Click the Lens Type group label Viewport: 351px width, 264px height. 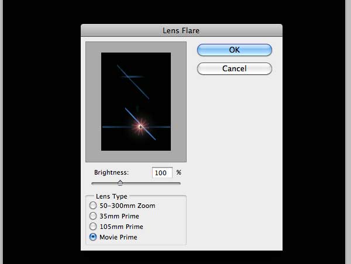(112, 196)
